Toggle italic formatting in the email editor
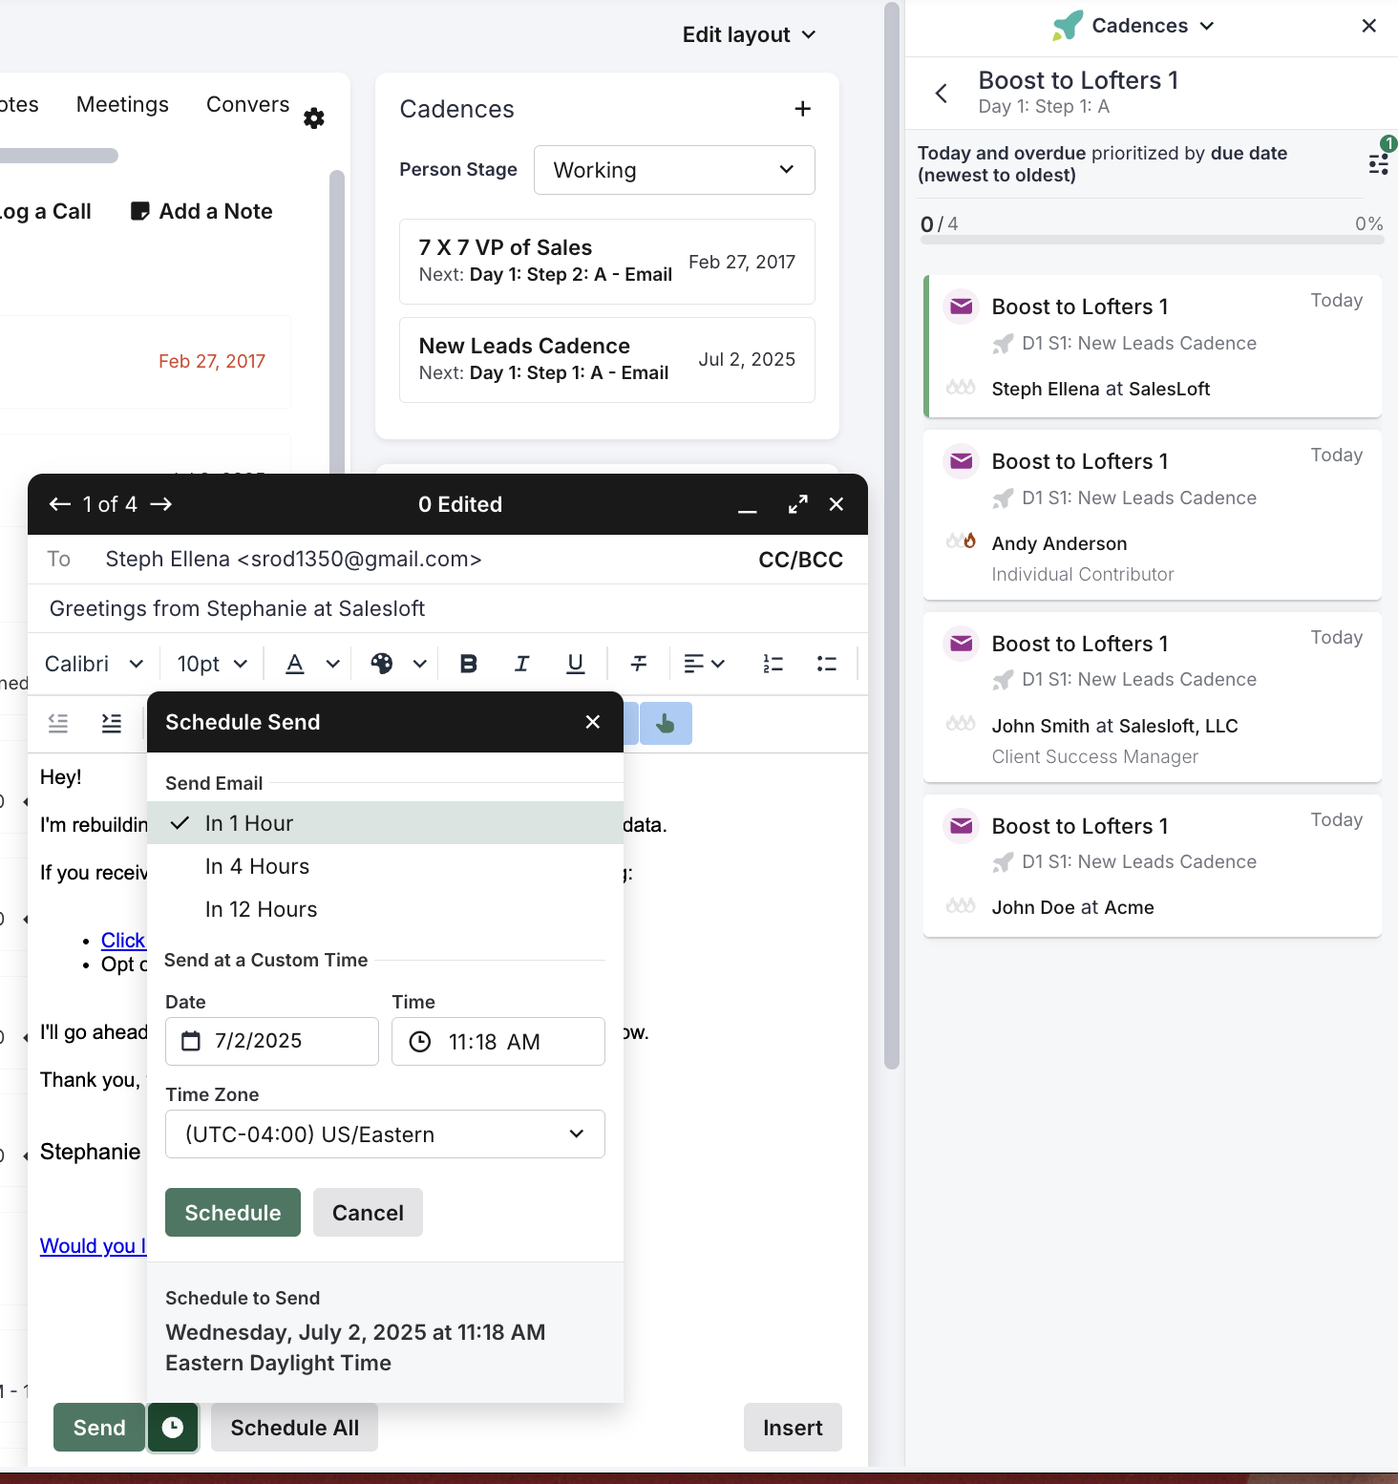1398x1484 pixels. tap(521, 664)
